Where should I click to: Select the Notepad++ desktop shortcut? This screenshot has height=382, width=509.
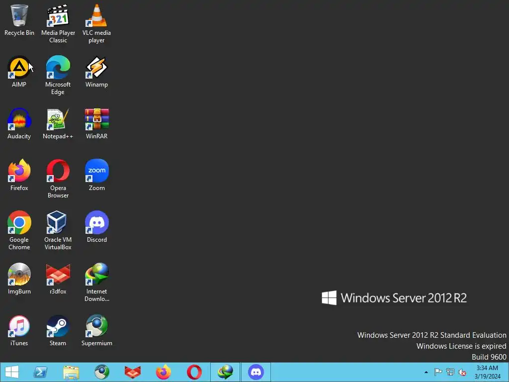tap(58, 124)
